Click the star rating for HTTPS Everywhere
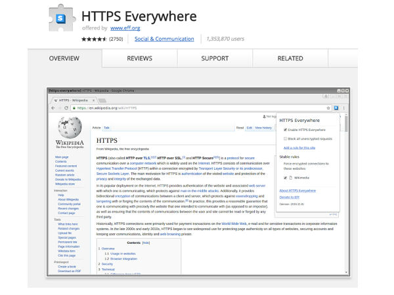This screenshot has width=394, height=295. click(94, 39)
